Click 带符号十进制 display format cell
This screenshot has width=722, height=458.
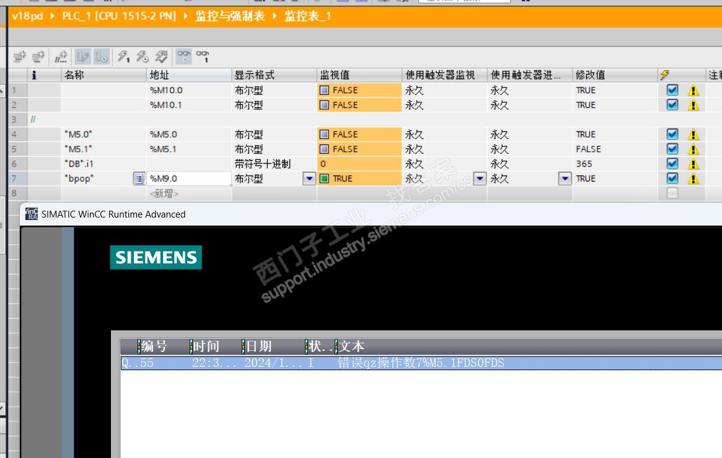pyautogui.click(x=274, y=164)
